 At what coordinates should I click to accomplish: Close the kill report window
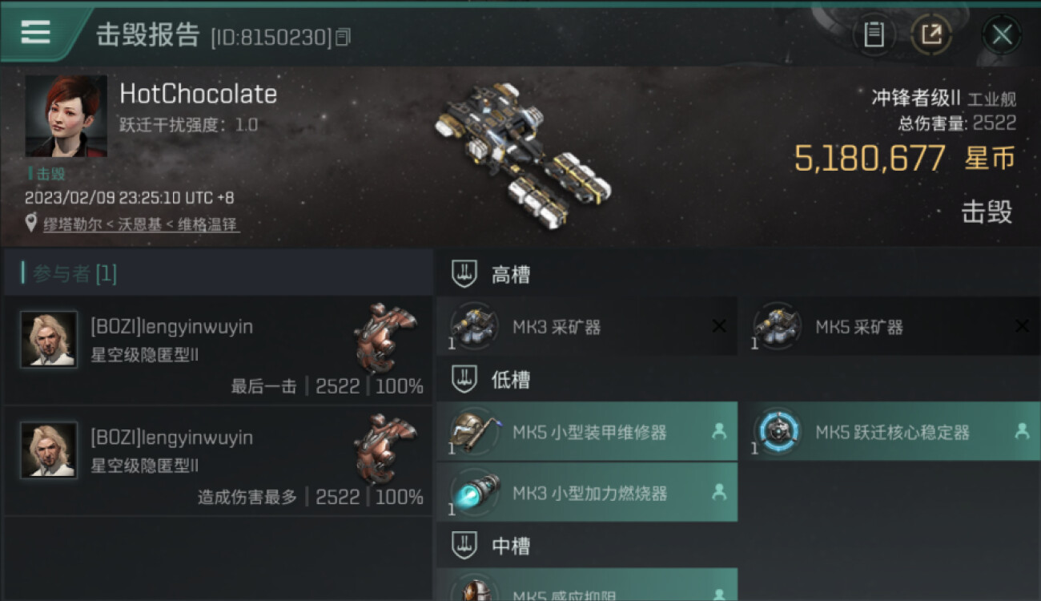point(1002,34)
